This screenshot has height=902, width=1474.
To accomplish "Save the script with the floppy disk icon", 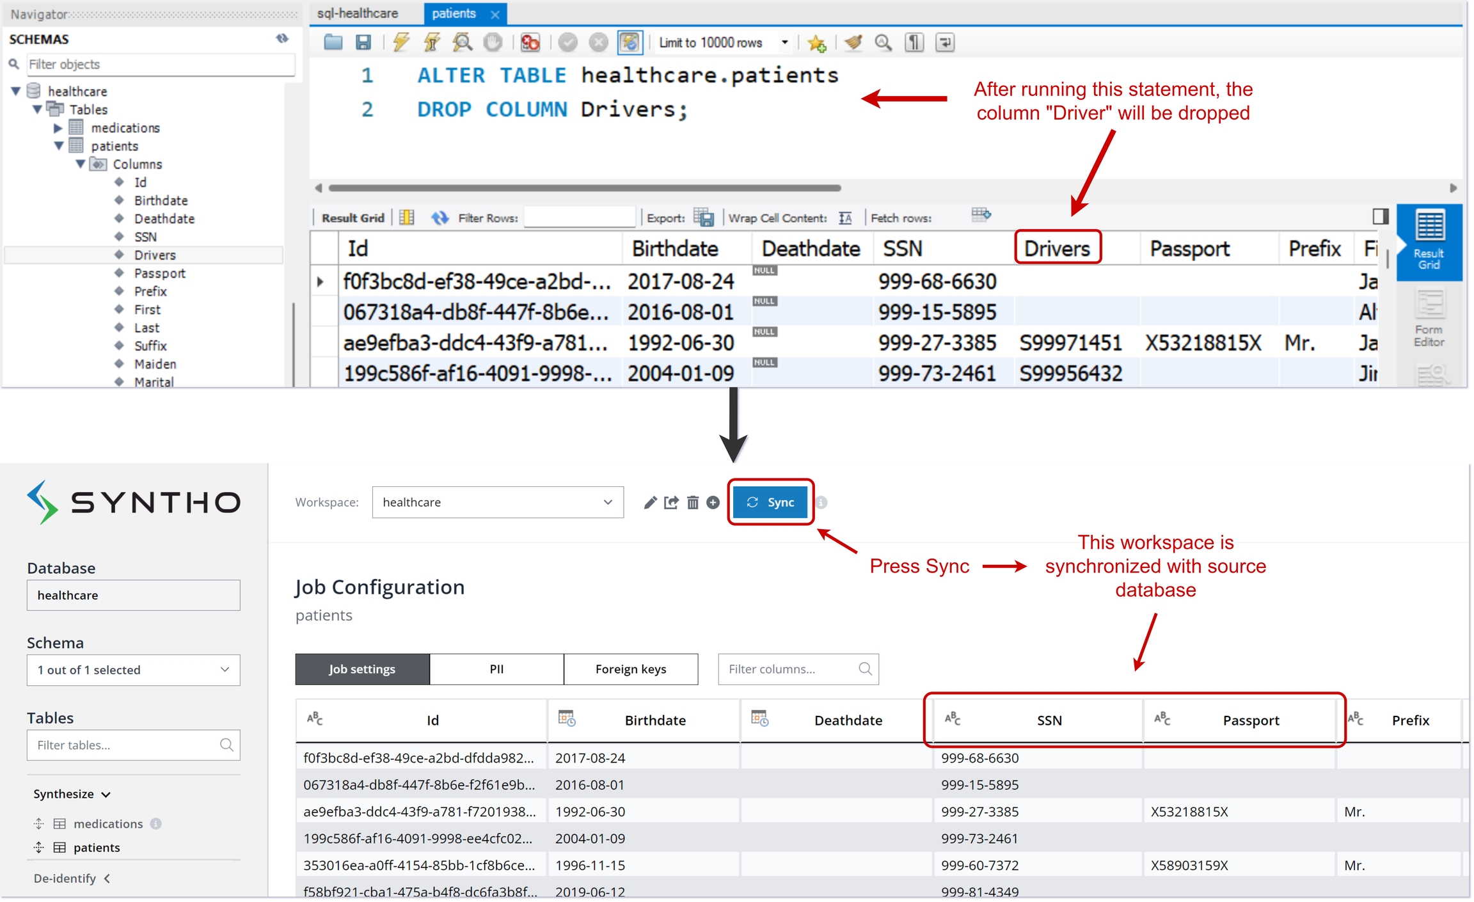I will pos(363,43).
